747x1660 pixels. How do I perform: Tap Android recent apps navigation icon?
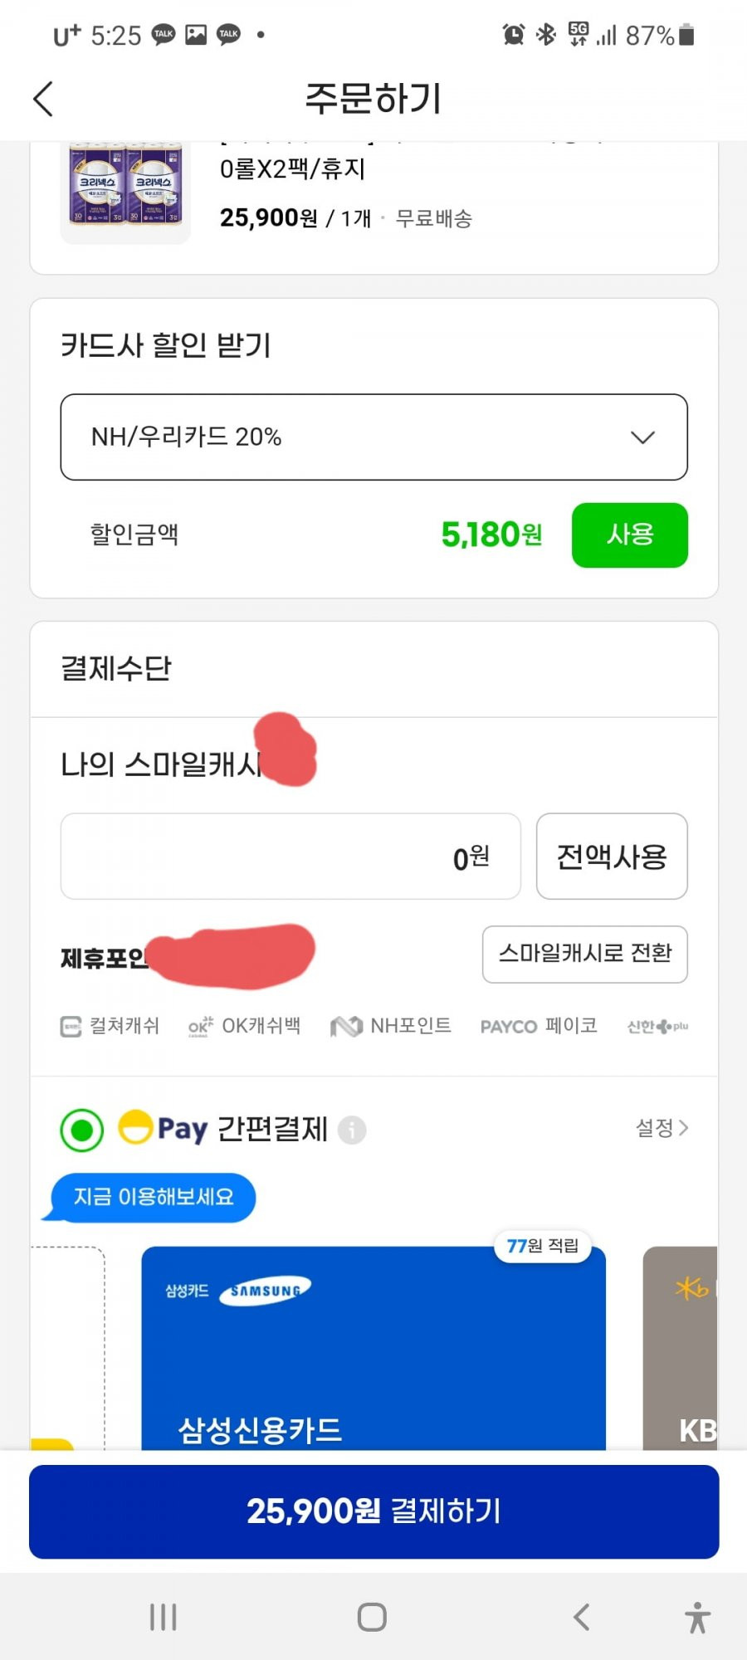[x=164, y=1617]
